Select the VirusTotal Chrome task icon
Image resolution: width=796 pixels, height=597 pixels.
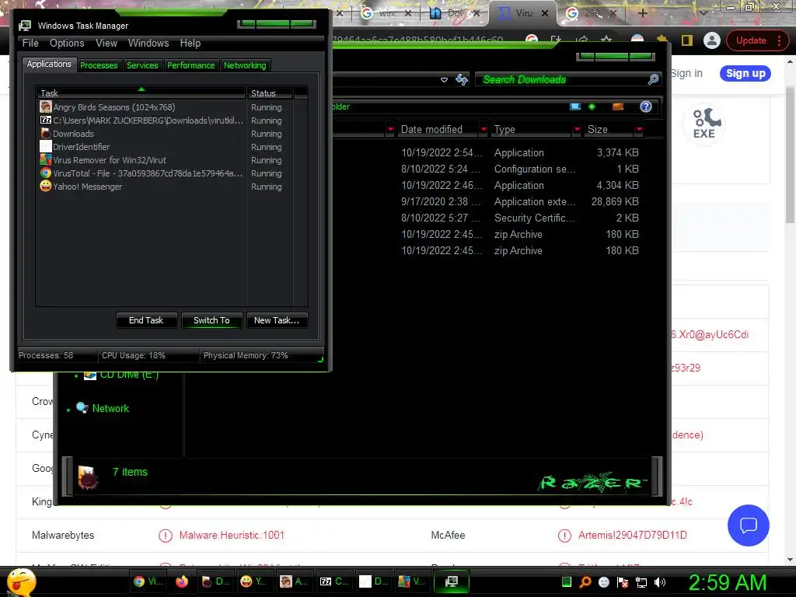pyautogui.click(x=46, y=173)
